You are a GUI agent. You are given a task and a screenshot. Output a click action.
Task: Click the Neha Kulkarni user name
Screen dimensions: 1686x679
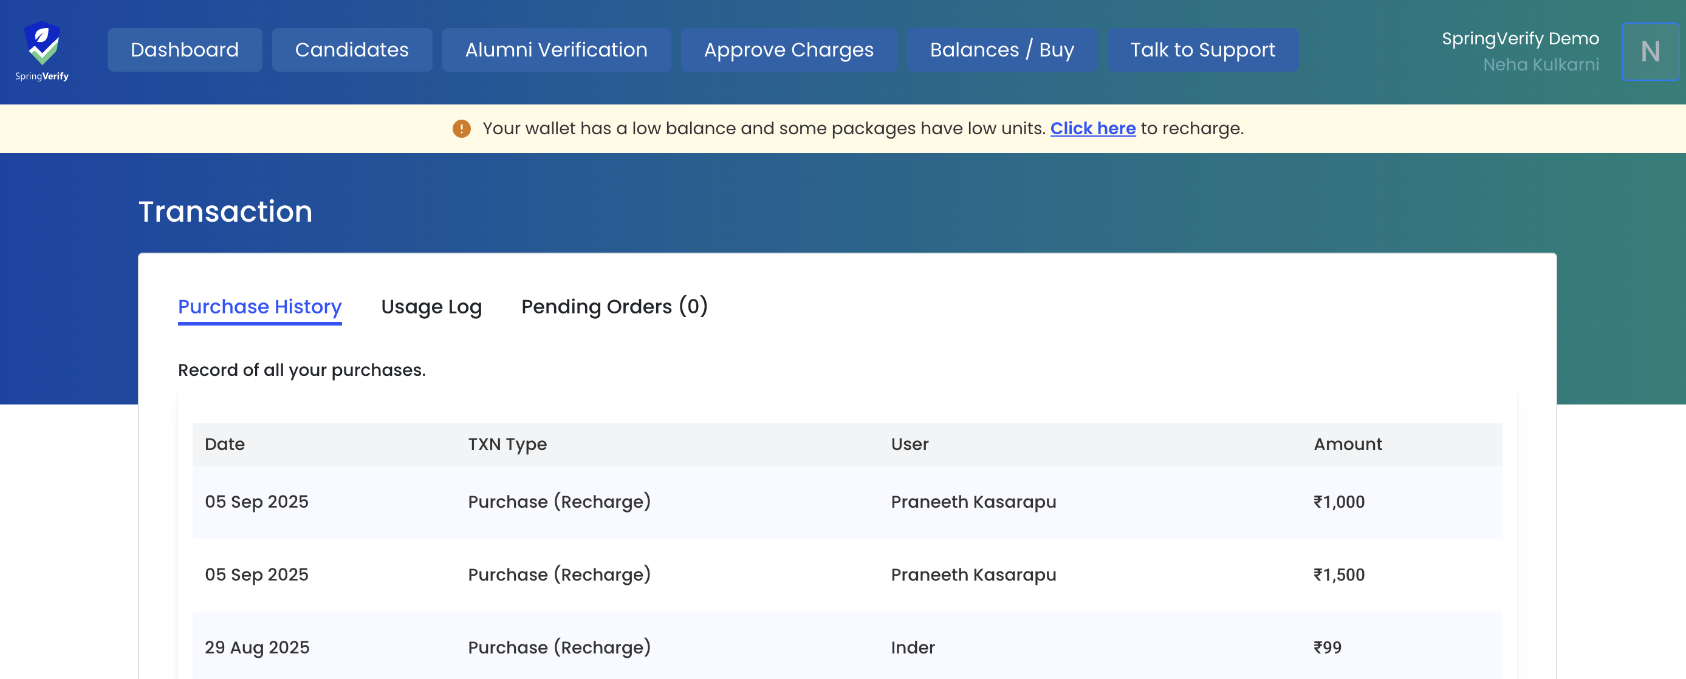1540,65
